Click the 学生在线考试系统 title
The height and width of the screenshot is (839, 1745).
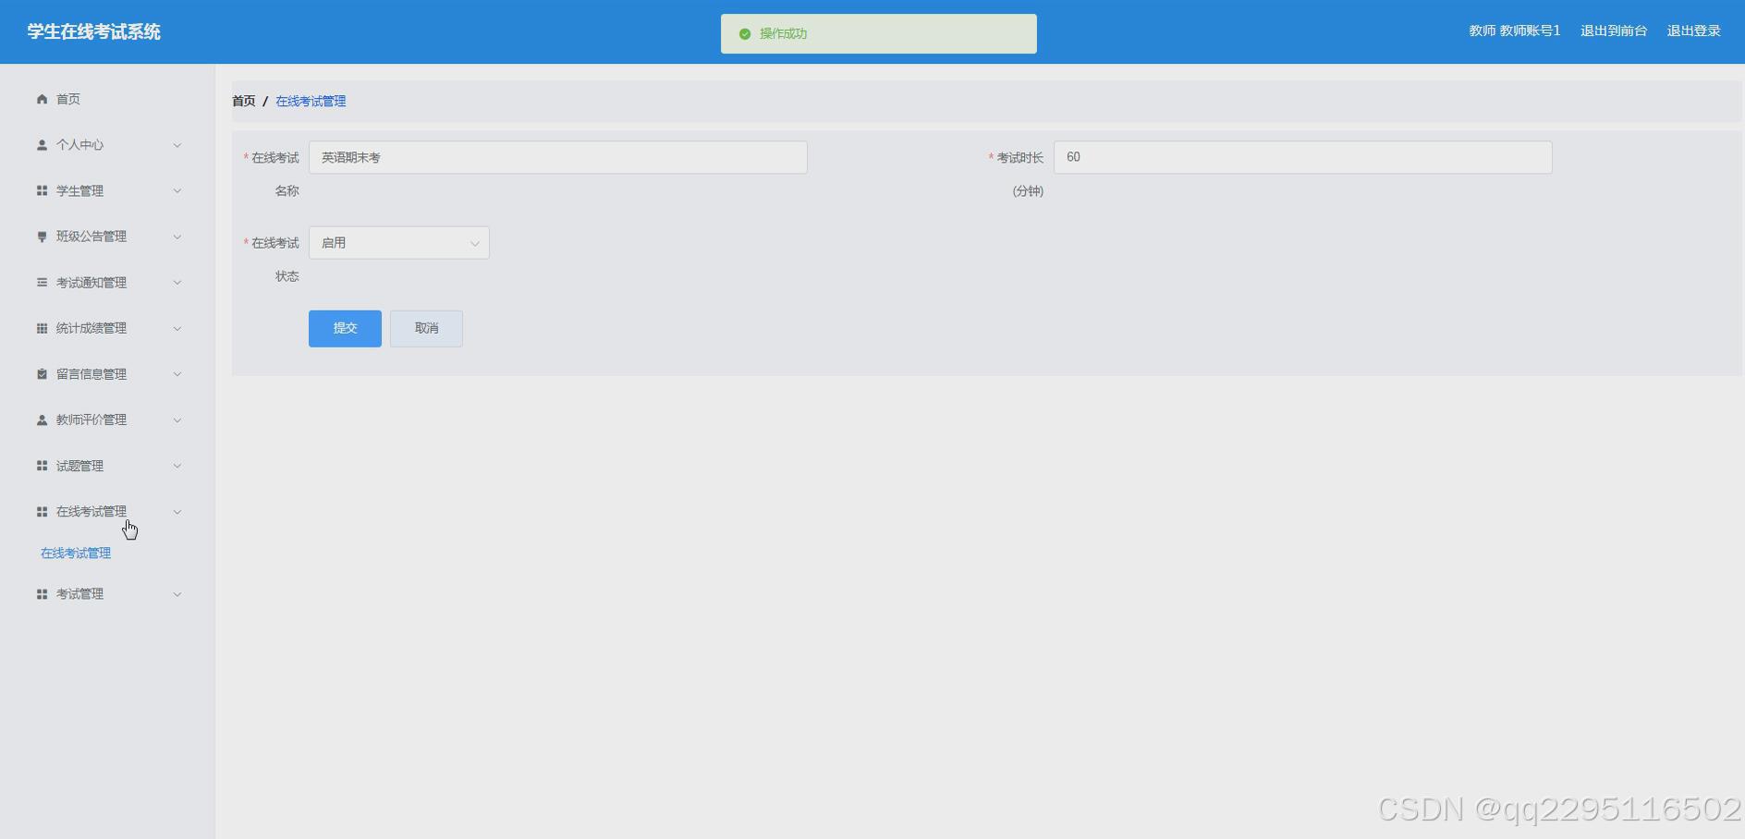pos(93,32)
